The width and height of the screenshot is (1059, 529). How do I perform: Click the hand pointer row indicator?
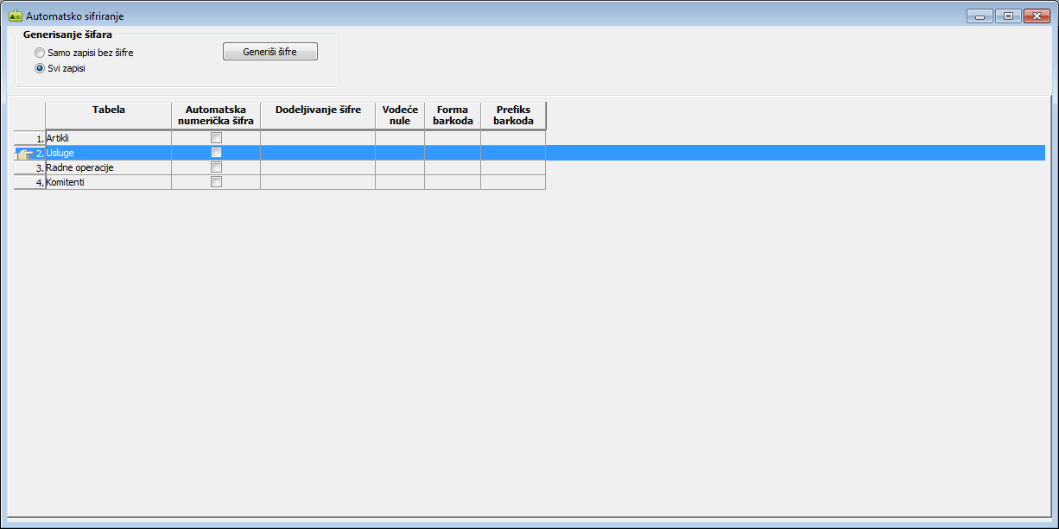(25, 154)
